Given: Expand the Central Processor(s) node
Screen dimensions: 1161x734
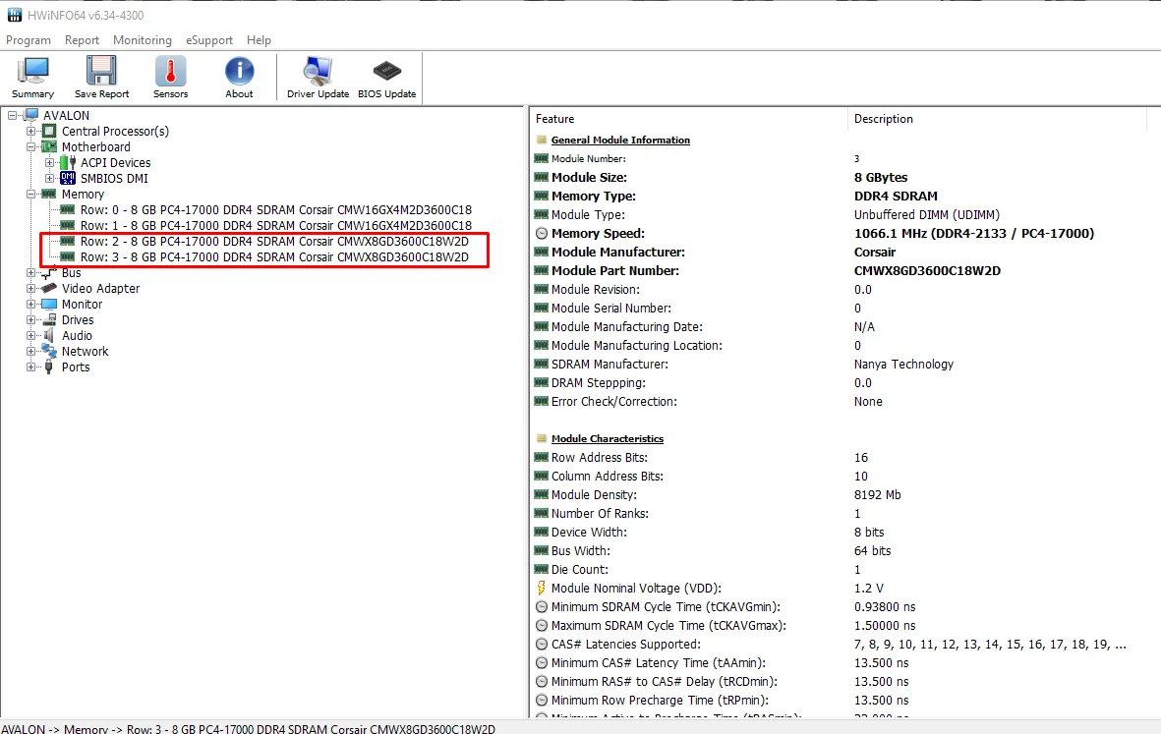Looking at the screenshot, I should click(x=30, y=131).
